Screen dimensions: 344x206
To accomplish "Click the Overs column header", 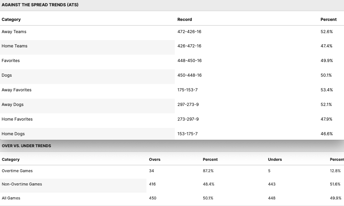I will [155, 159].
